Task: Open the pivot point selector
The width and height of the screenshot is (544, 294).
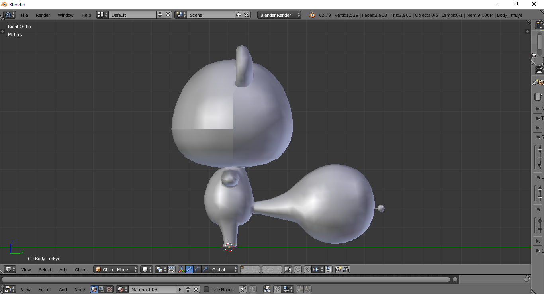Action: click(x=161, y=269)
